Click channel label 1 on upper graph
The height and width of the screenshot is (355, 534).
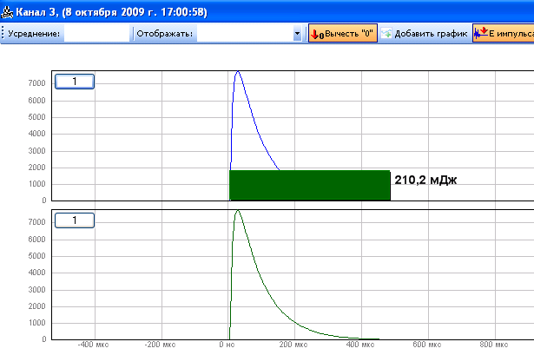pos(75,82)
